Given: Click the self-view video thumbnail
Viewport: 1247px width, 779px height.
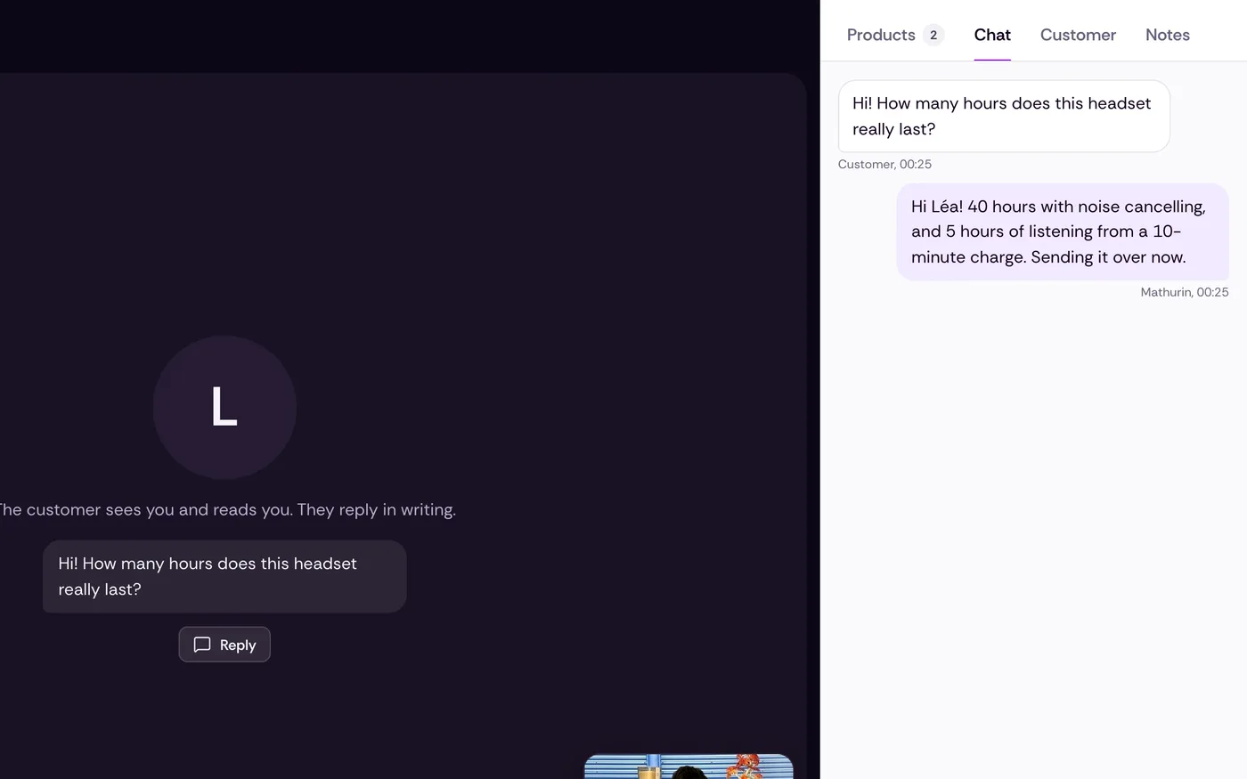Looking at the screenshot, I should [x=689, y=767].
